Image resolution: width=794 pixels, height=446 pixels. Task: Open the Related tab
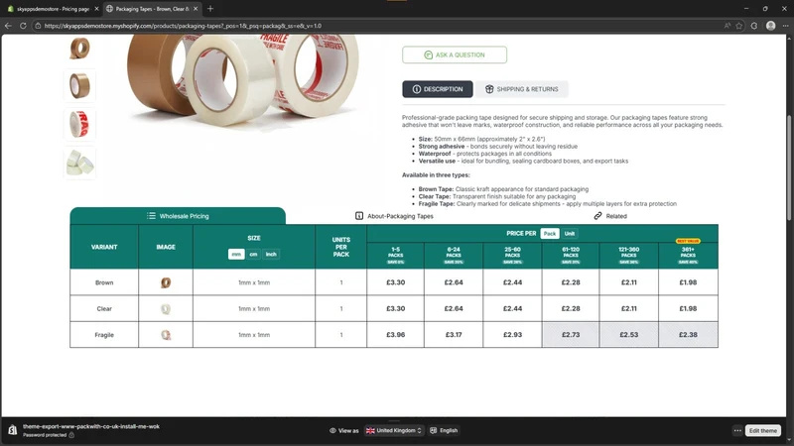pyautogui.click(x=610, y=216)
